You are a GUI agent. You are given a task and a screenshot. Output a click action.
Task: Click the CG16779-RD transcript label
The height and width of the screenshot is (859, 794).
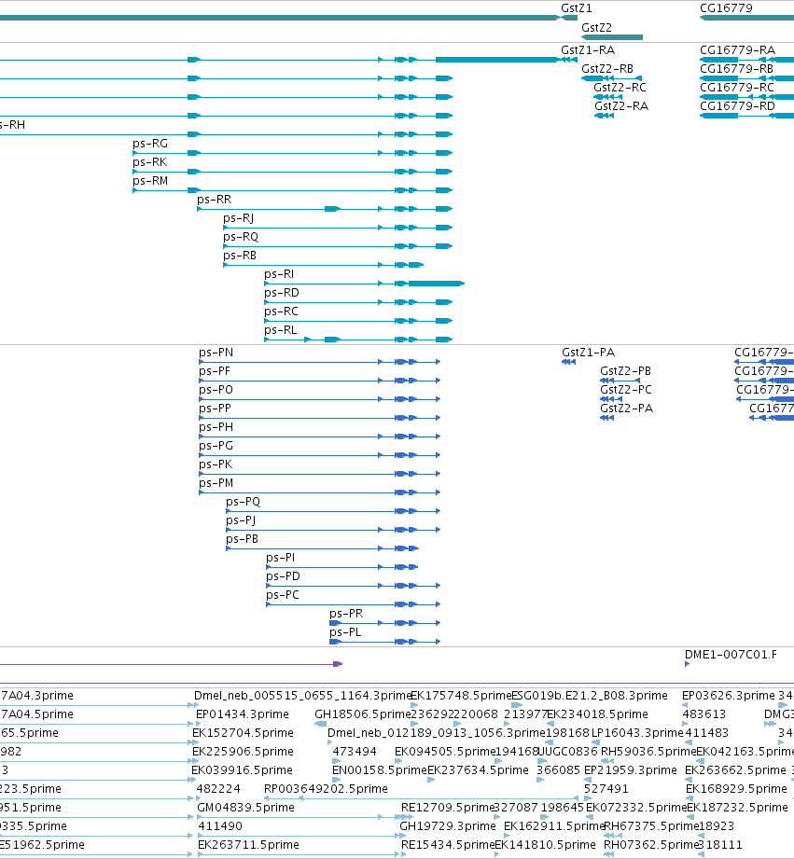[737, 106]
